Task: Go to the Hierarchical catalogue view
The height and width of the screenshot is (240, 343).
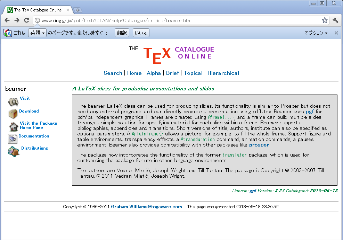Action: point(223,73)
